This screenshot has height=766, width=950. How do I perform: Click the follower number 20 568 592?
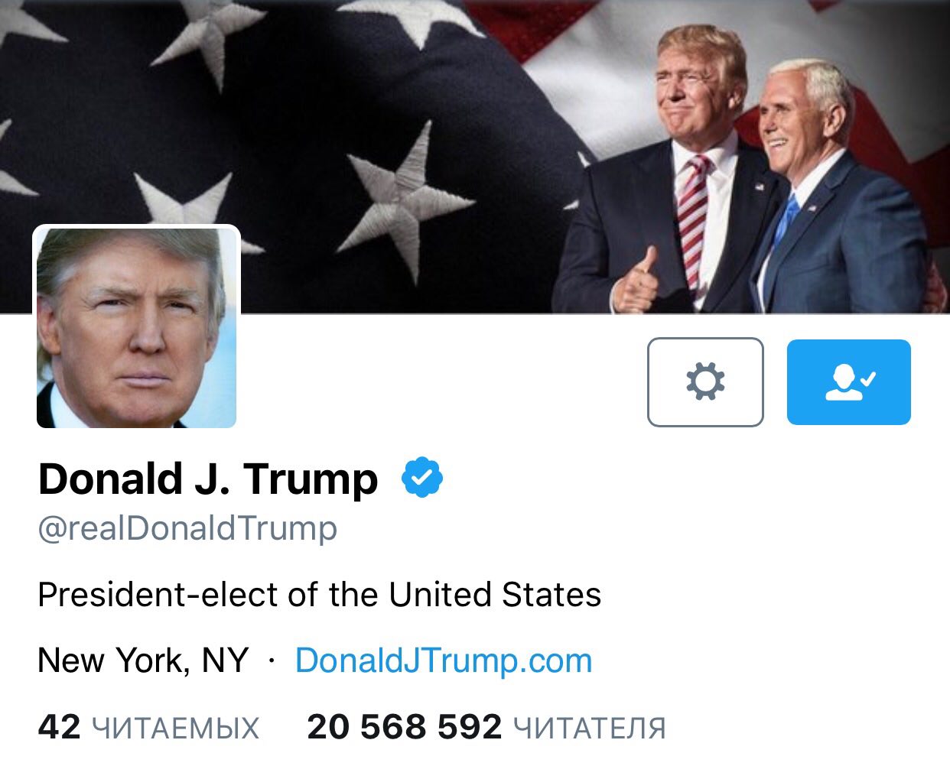(x=405, y=727)
